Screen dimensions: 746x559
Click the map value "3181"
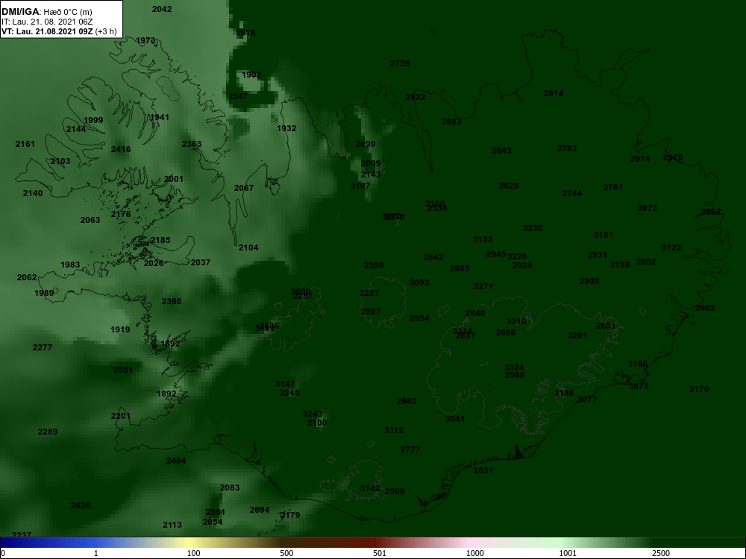pyautogui.click(x=604, y=235)
